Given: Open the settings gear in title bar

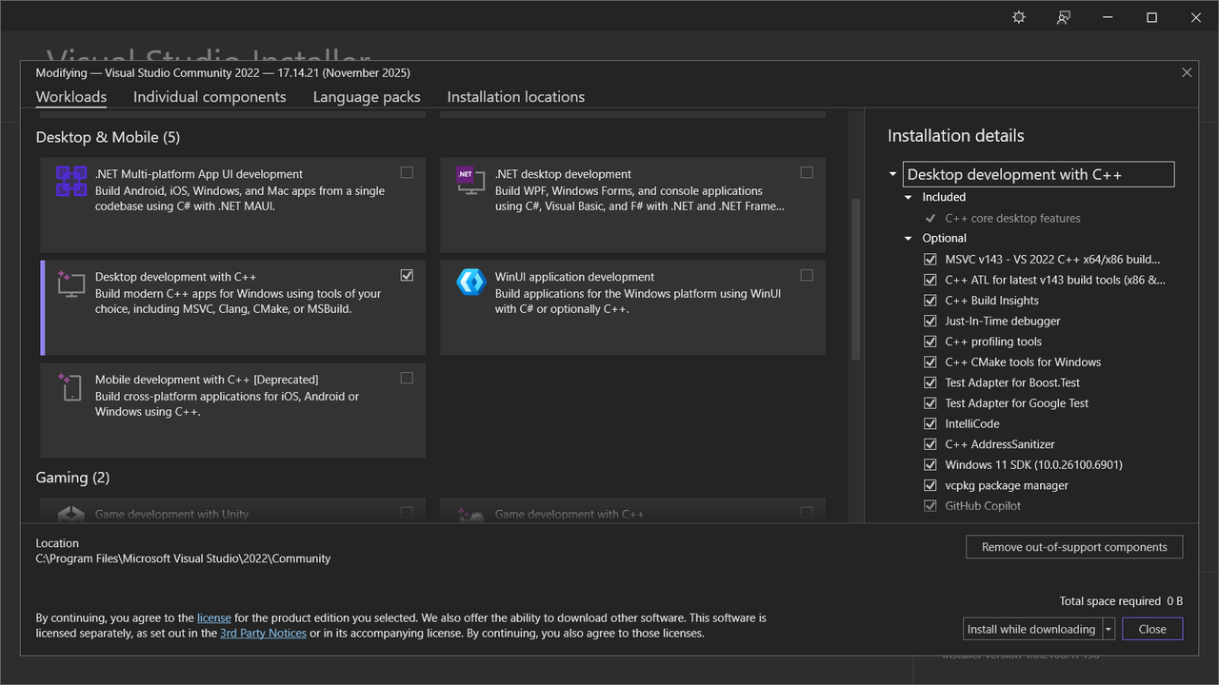Looking at the screenshot, I should point(1019,17).
